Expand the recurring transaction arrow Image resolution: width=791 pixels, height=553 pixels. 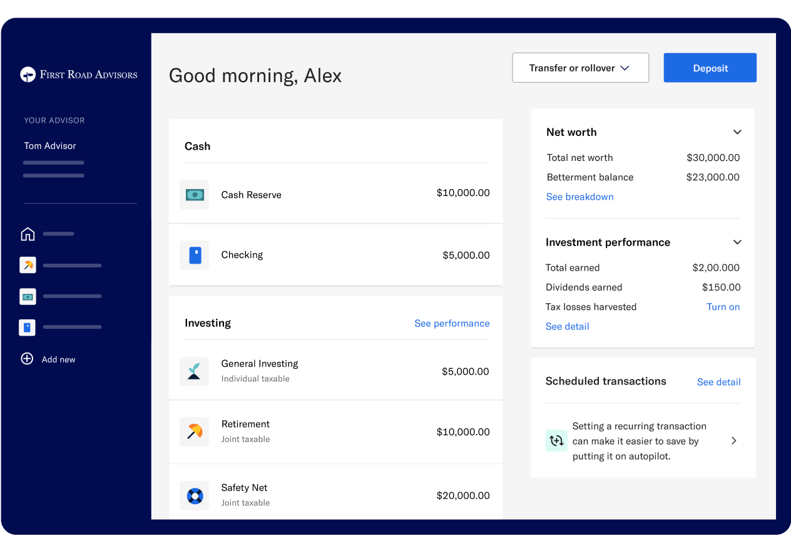[734, 441]
